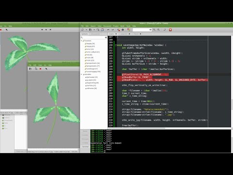Click the stbi_write_jpg code line
This screenshot has width=233, height=175.
[x=165, y=120]
